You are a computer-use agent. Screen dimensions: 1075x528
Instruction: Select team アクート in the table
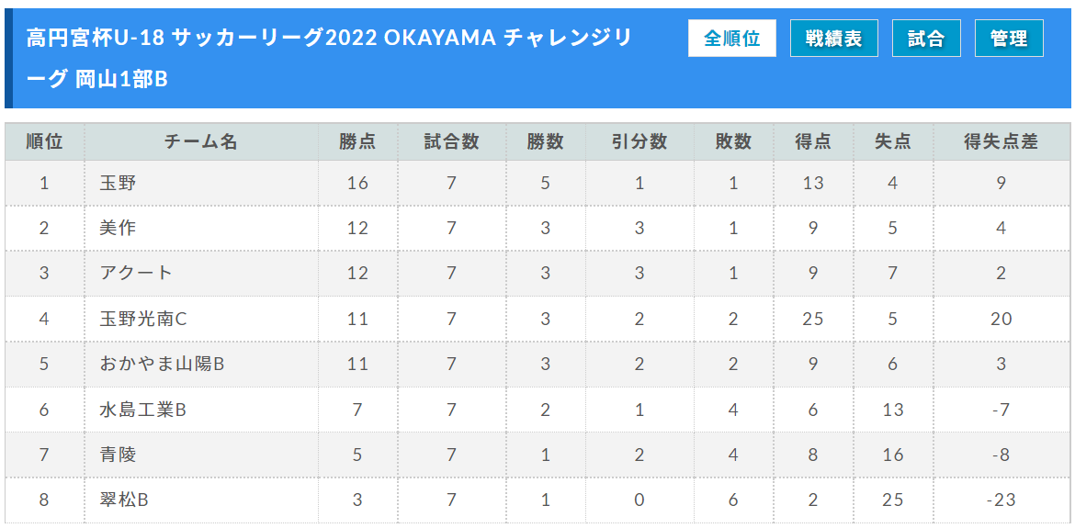(x=136, y=274)
